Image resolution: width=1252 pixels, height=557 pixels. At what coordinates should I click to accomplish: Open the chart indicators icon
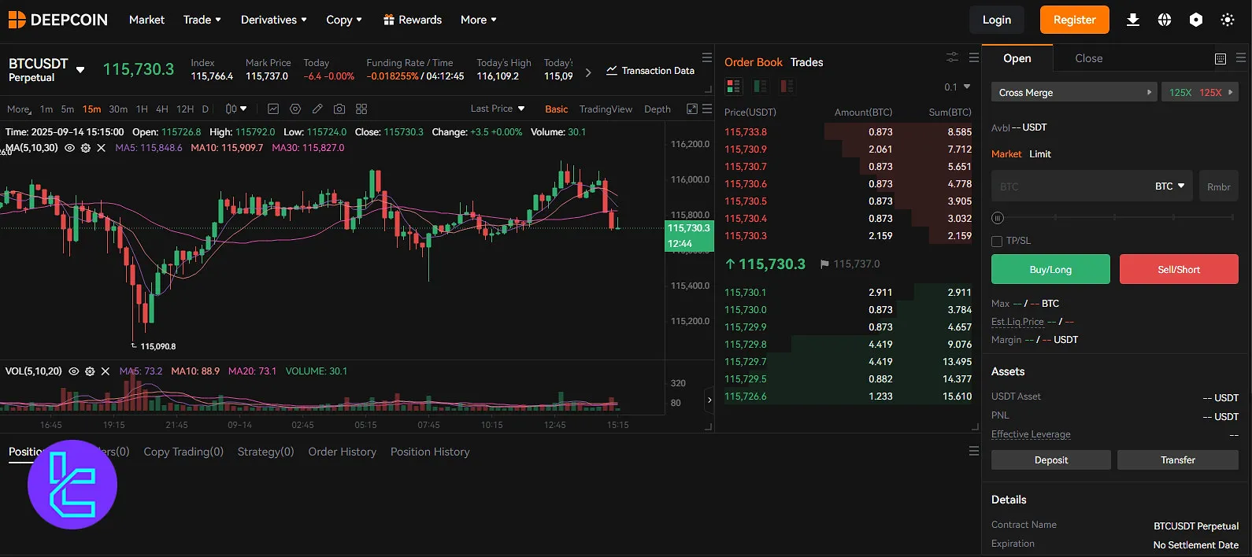[x=273, y=109]
